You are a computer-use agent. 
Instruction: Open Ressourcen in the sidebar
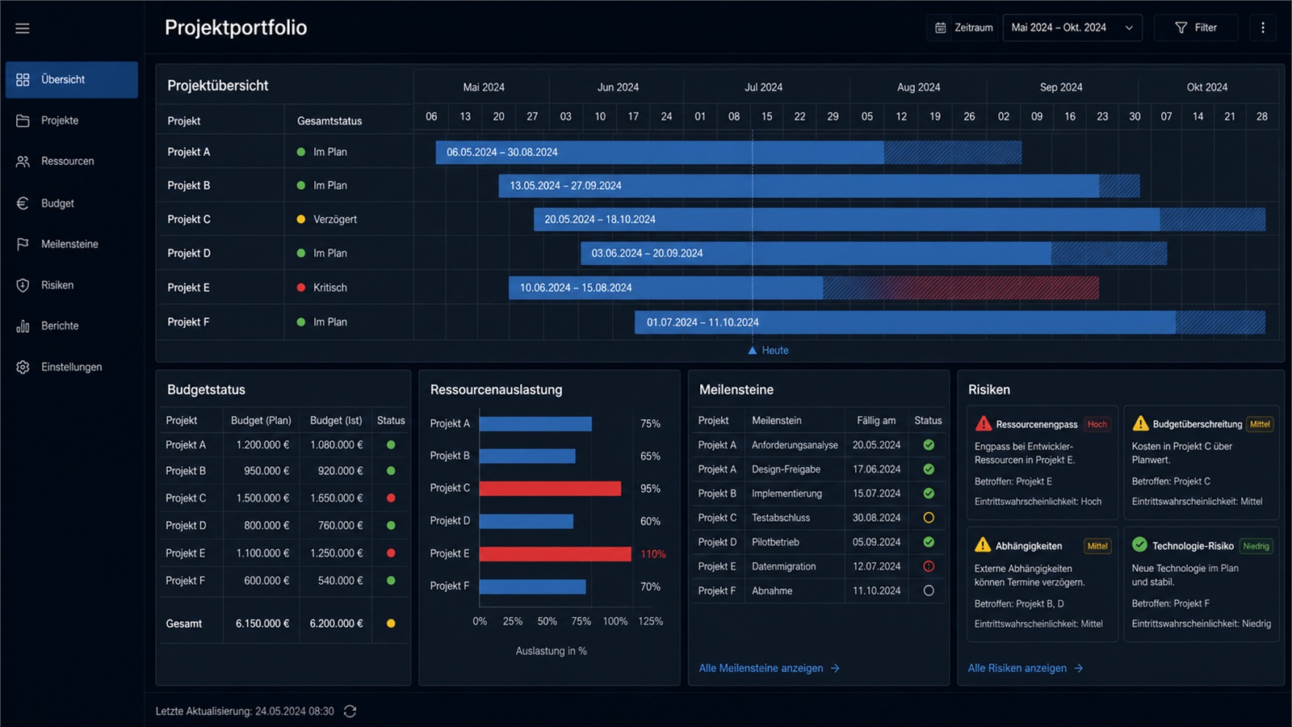pos(72,162)
